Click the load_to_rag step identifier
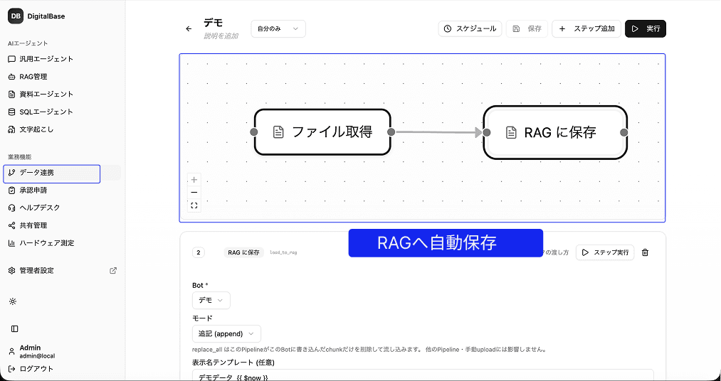This screenshot has height=381, width=721. tap(283, 252)
